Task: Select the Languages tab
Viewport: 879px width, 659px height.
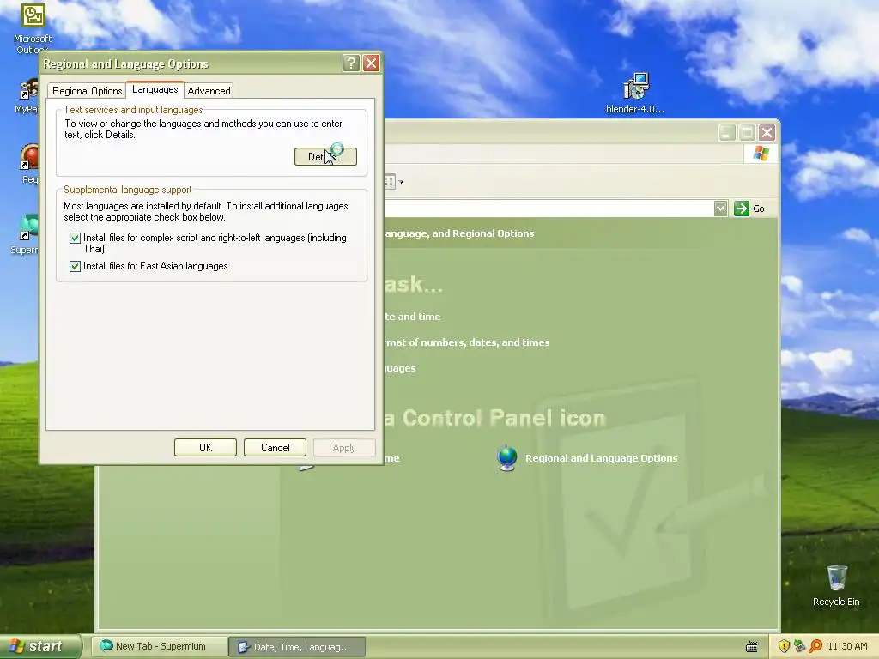Action: pyautogui.click(x=155, y=89)
